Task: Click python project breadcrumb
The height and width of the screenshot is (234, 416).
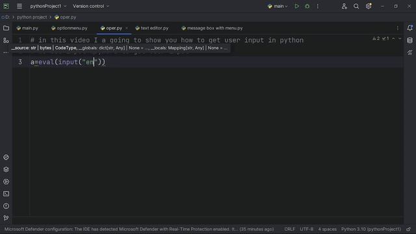Action: (32, 18)
